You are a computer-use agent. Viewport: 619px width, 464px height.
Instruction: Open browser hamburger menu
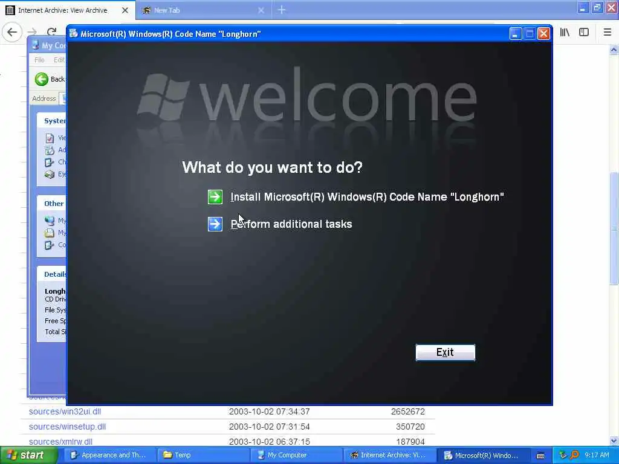point(608,33)
